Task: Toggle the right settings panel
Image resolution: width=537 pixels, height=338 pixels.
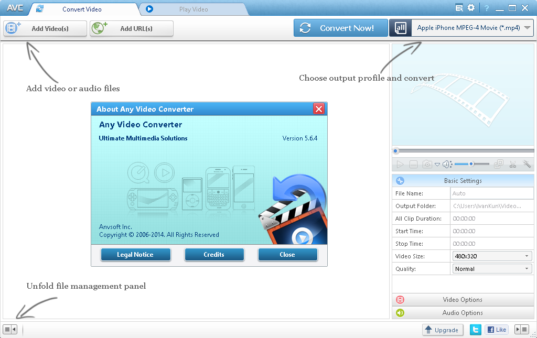Action: tap(522, 330)
